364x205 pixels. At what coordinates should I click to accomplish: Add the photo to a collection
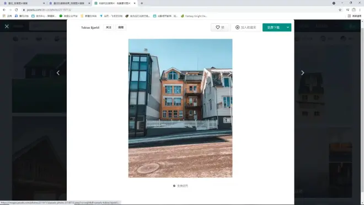pyautogui.click(x=246, y=27)
